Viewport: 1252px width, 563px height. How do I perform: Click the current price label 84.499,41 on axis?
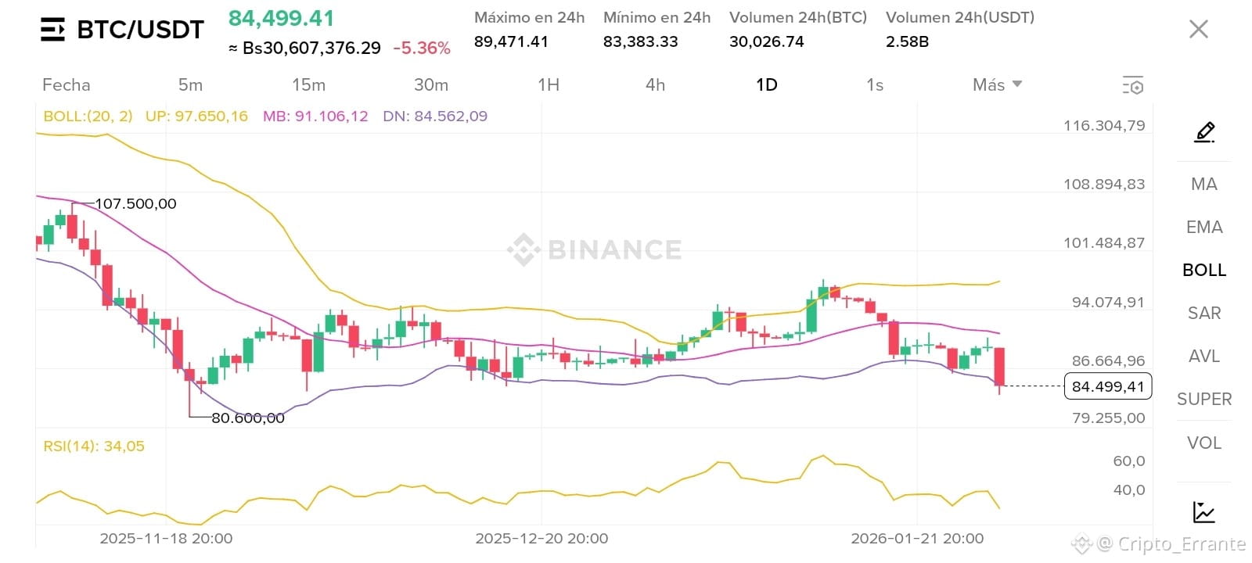click(x=1108, y=386)
